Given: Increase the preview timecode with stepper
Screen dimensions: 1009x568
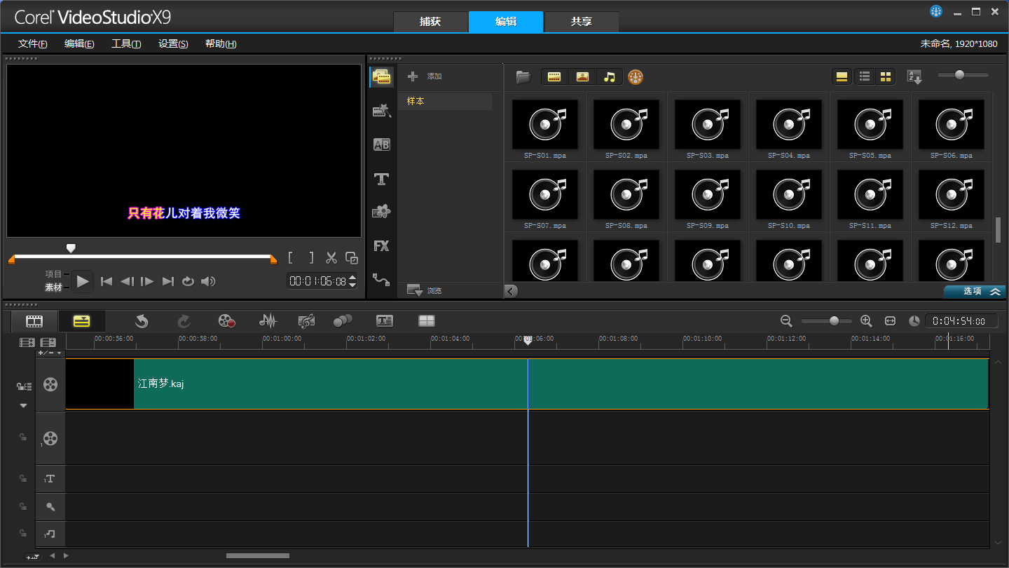Looking at the screenshot, I should pyautogui.click(x=352, y=278).
